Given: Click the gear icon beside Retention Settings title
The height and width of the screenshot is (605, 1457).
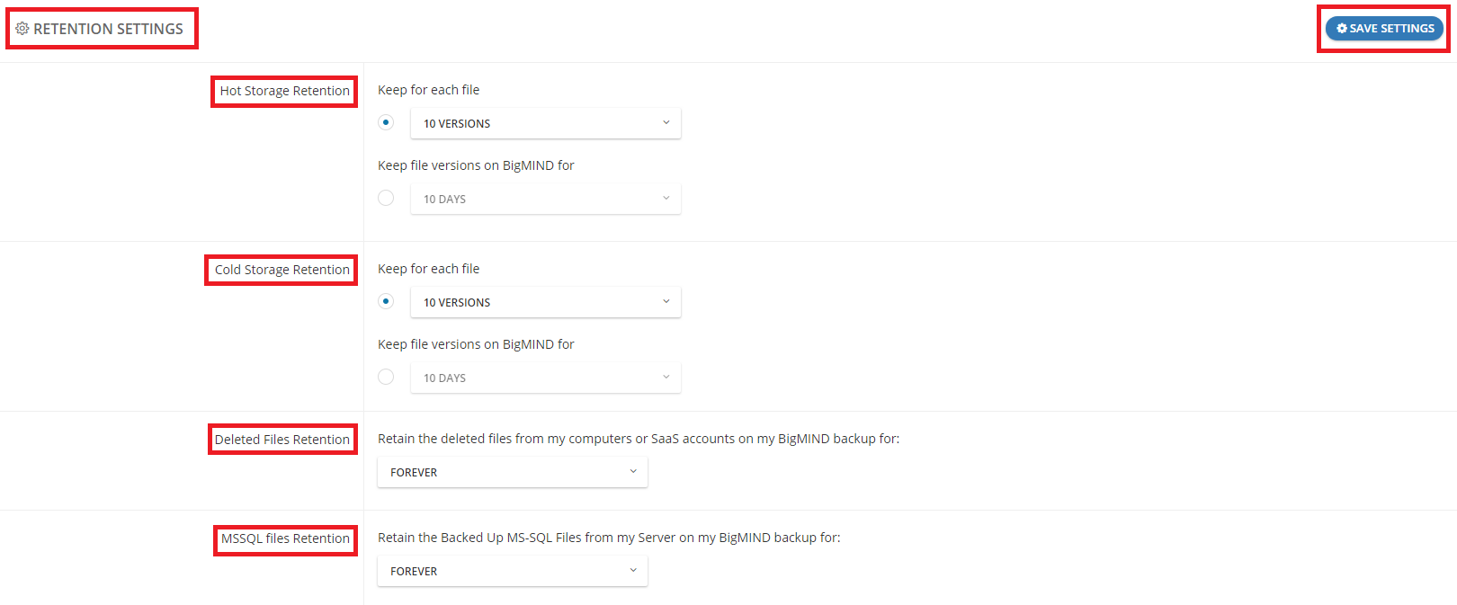Looking at the screenshot, I should click(x=22, y=29).
